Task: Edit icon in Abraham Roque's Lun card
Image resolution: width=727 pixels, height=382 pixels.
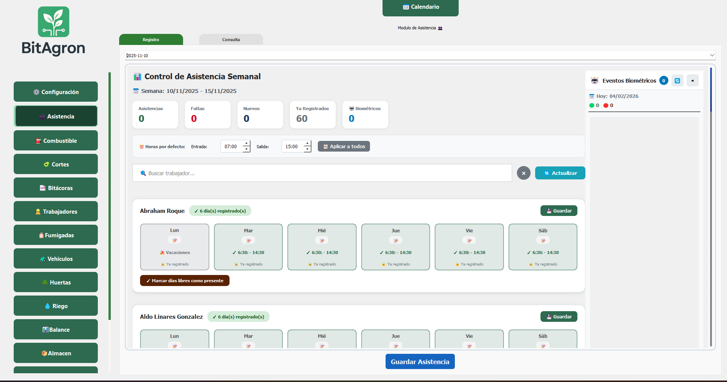Action: tap(174, 240)
